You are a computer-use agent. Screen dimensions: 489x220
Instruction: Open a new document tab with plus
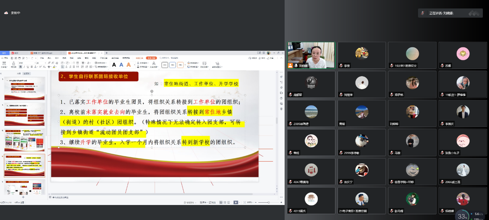coord(106,53)
